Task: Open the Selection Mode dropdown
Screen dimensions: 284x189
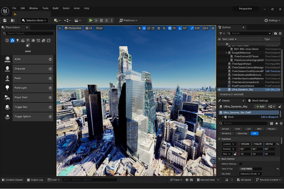Action: pyautogui.click(x=34, y=20)
